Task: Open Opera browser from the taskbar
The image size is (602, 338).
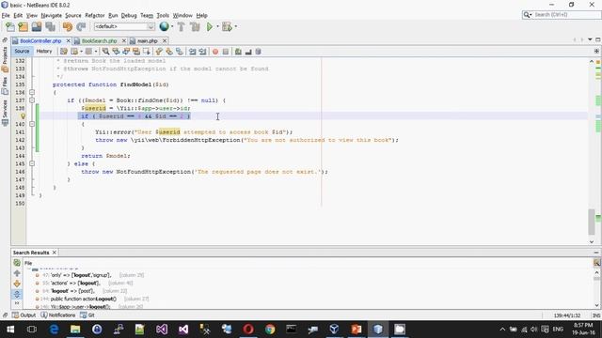Action: click(248, 330)
